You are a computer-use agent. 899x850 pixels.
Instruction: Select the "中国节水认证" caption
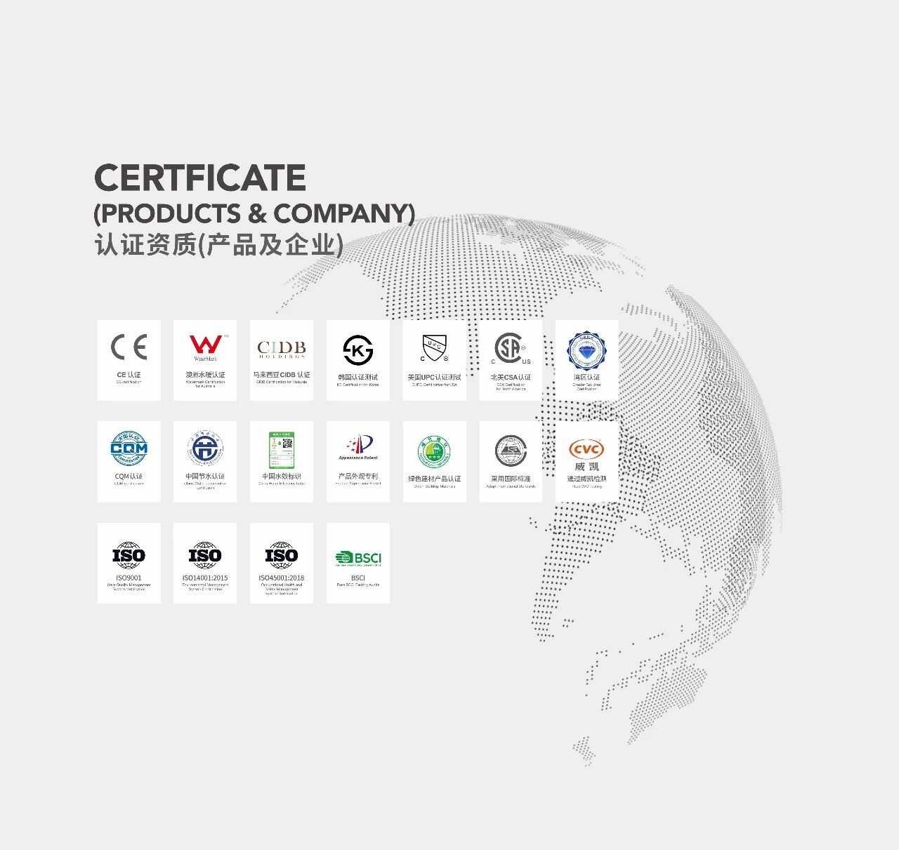pyautogui.click(x=205, y=476)
